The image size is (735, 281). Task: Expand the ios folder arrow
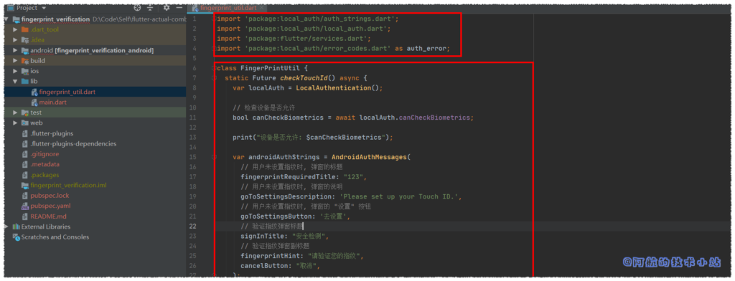coord(16,71)
